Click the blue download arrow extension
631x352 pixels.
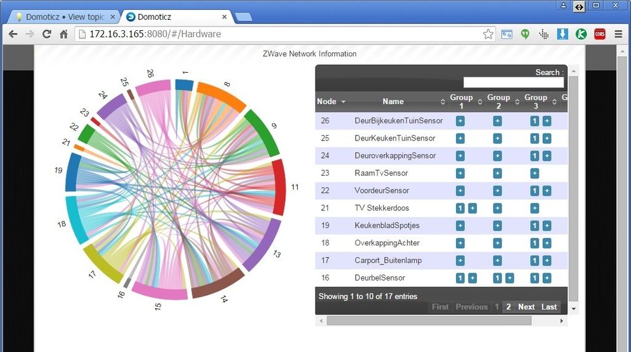(562, 35)
